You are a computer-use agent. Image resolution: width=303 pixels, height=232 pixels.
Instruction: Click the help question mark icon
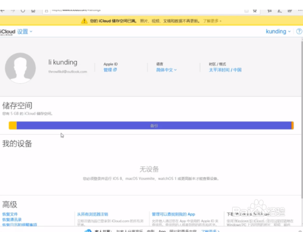pyautogui.click(x=299, y=32)
